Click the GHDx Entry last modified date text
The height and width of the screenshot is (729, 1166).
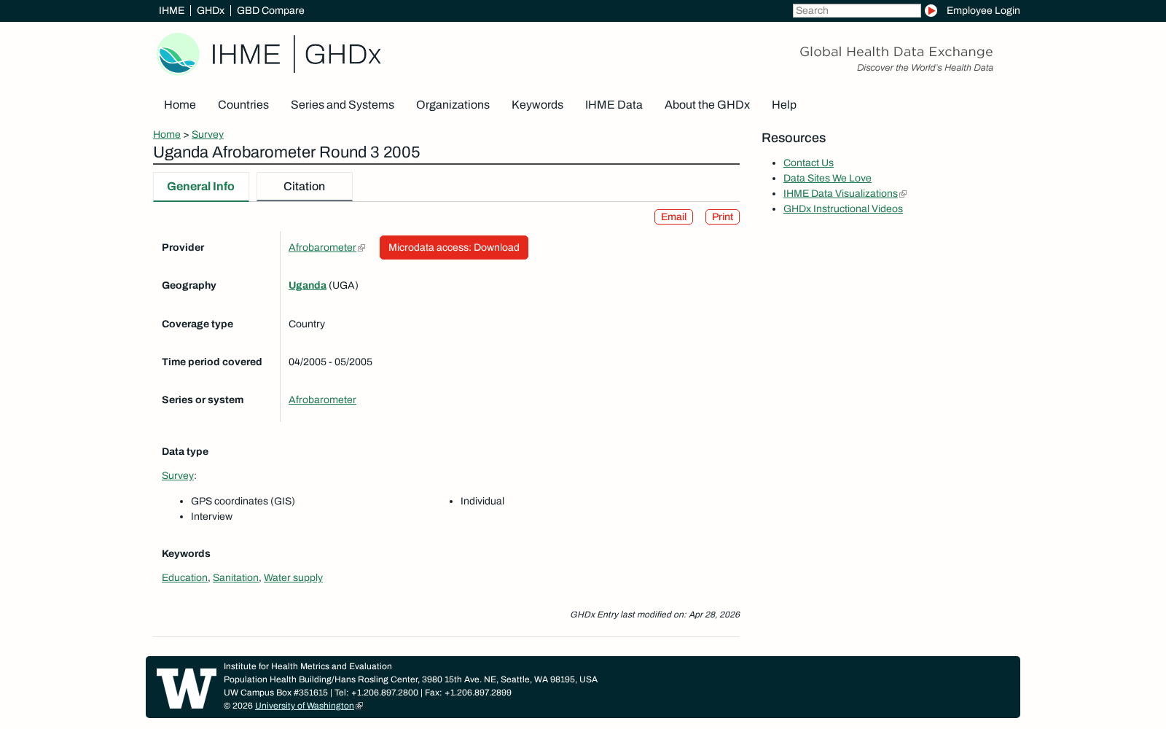coord(654,615)
